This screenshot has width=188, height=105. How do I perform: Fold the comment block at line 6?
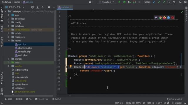(67, 16)
